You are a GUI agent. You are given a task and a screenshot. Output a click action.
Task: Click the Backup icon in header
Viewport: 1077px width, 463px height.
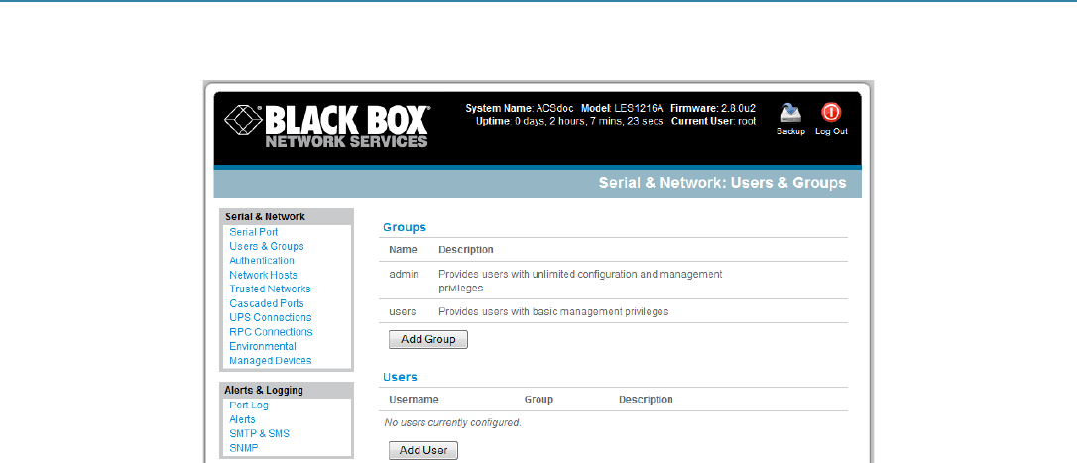click(789, 113)
